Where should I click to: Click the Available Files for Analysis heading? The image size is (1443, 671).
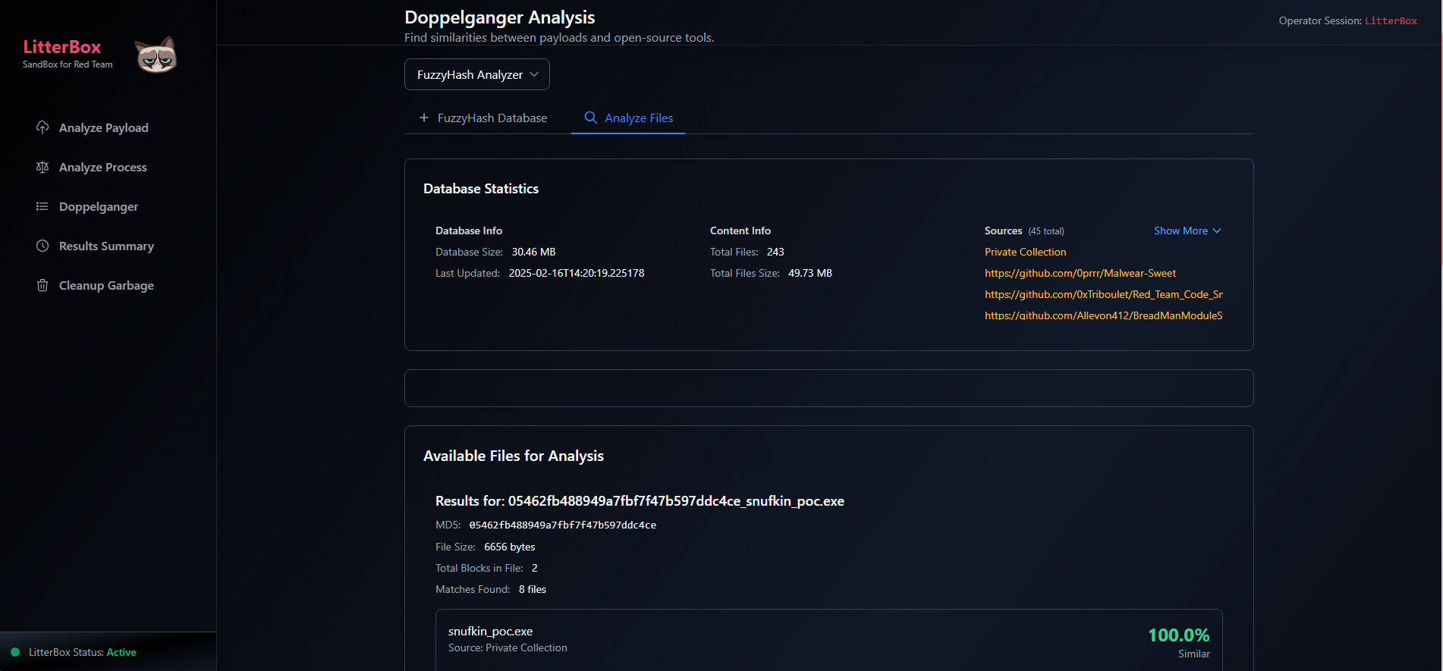[514, 456]
